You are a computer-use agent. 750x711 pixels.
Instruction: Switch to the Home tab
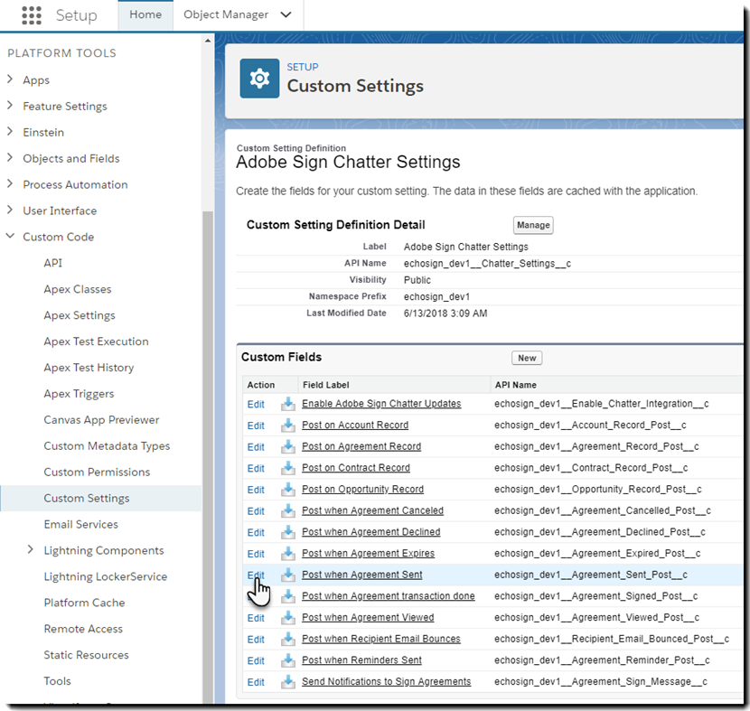tap(145, 15)
